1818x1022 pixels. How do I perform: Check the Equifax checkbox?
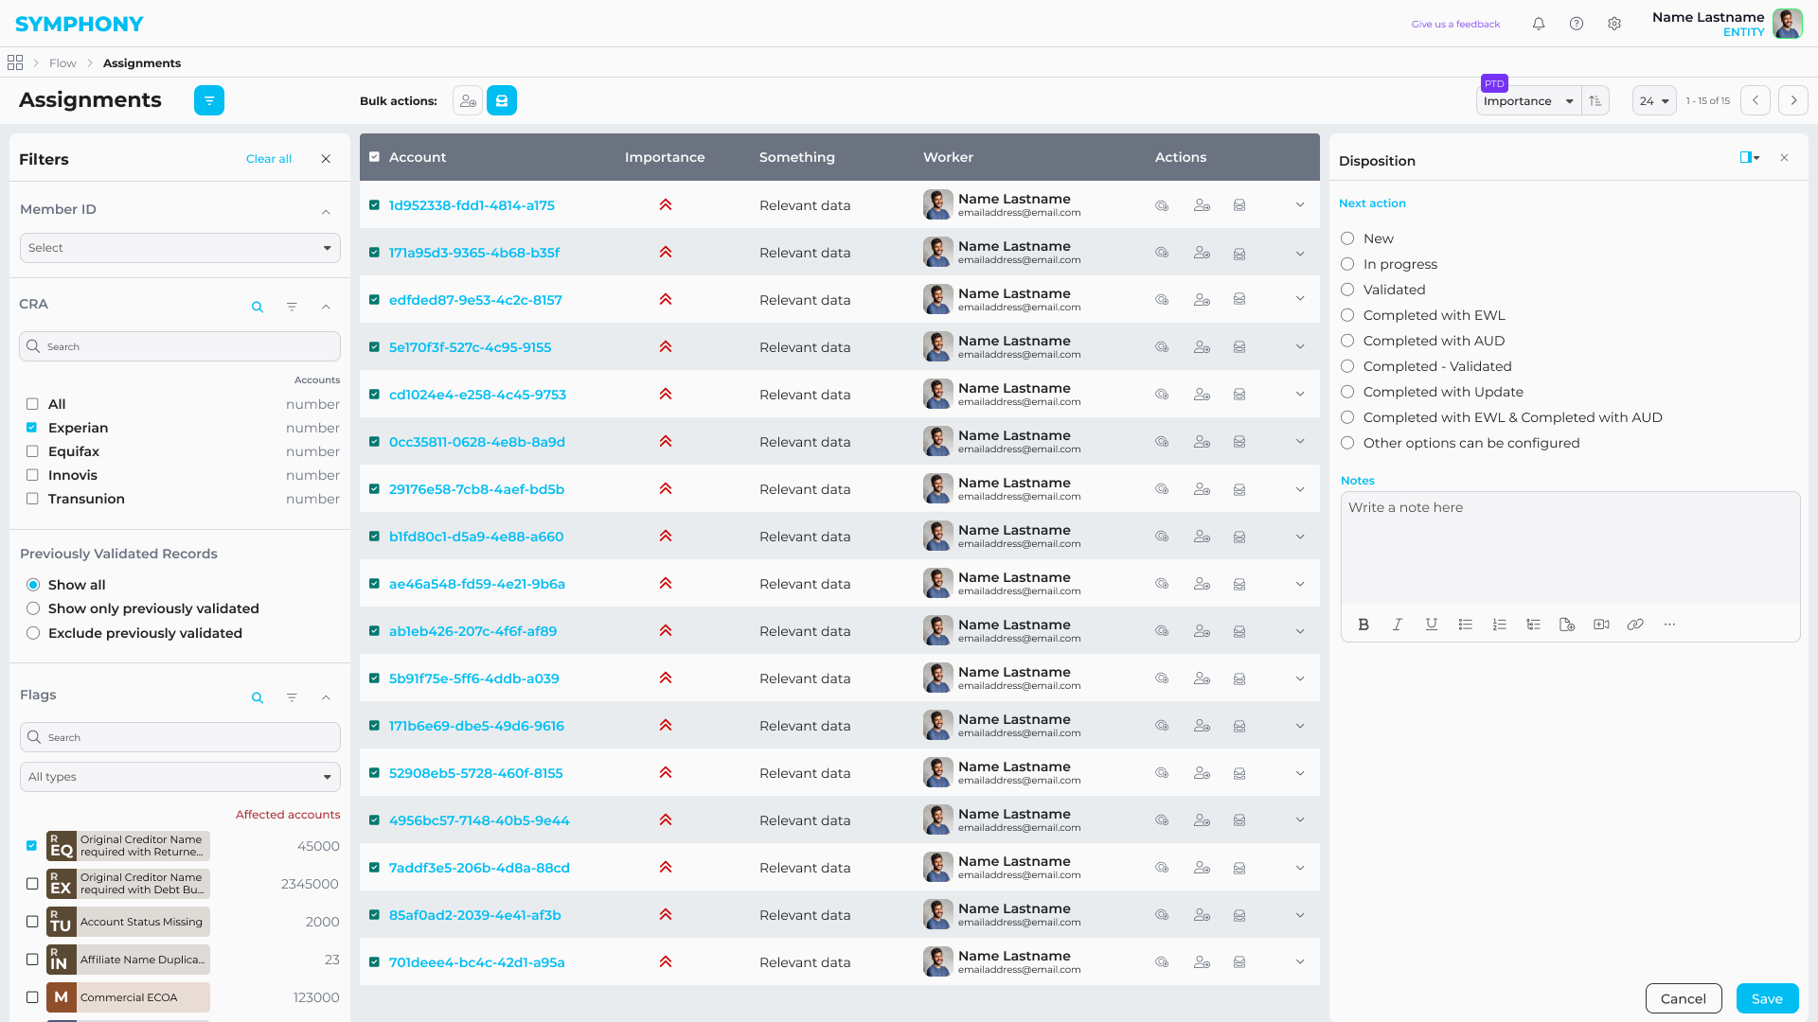coord(32,451)
